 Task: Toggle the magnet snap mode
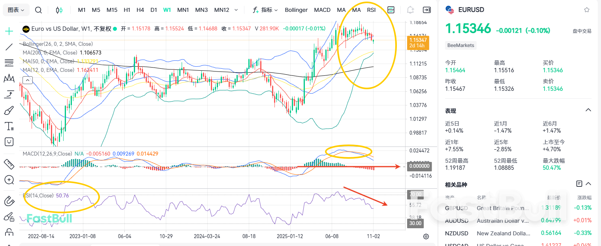(x=9, y=201)
